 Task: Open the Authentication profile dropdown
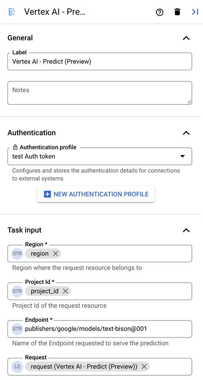(100, 157)
